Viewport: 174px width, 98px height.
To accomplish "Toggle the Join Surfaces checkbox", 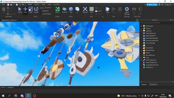I will 41,14.
